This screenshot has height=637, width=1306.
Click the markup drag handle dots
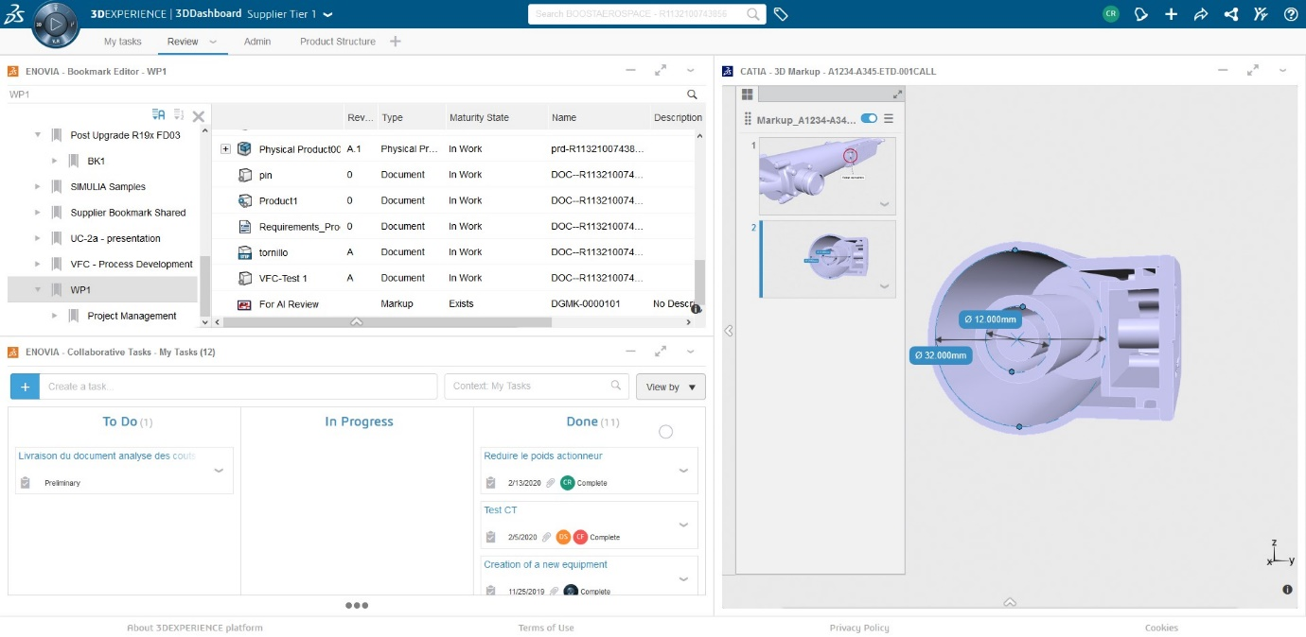pyautogui.click(x=748, y=119)
